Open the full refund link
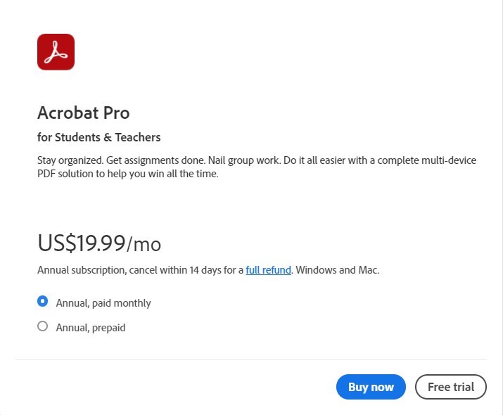Screen dimensions: 503x415 pyautogui.click(x=268, y=269)
